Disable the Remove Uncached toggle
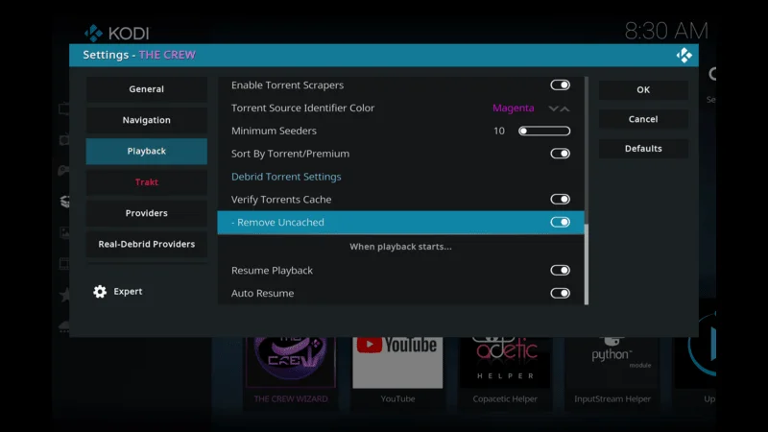The image size is (768, 432). coord(560,223)
